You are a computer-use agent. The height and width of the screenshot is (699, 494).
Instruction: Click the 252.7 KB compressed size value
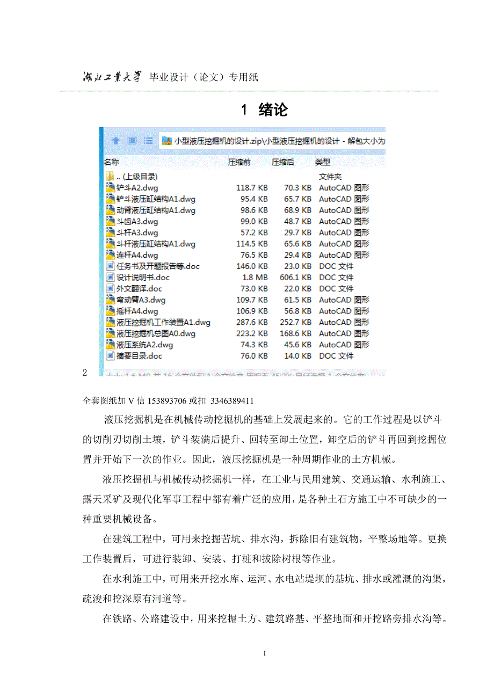coord(296,322)
